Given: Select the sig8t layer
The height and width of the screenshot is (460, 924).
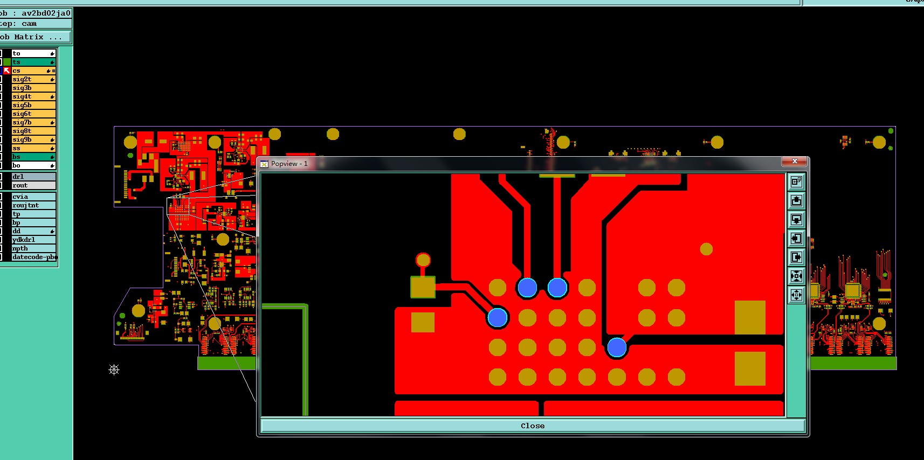Looking at the screenshot, I should point(33,131).
